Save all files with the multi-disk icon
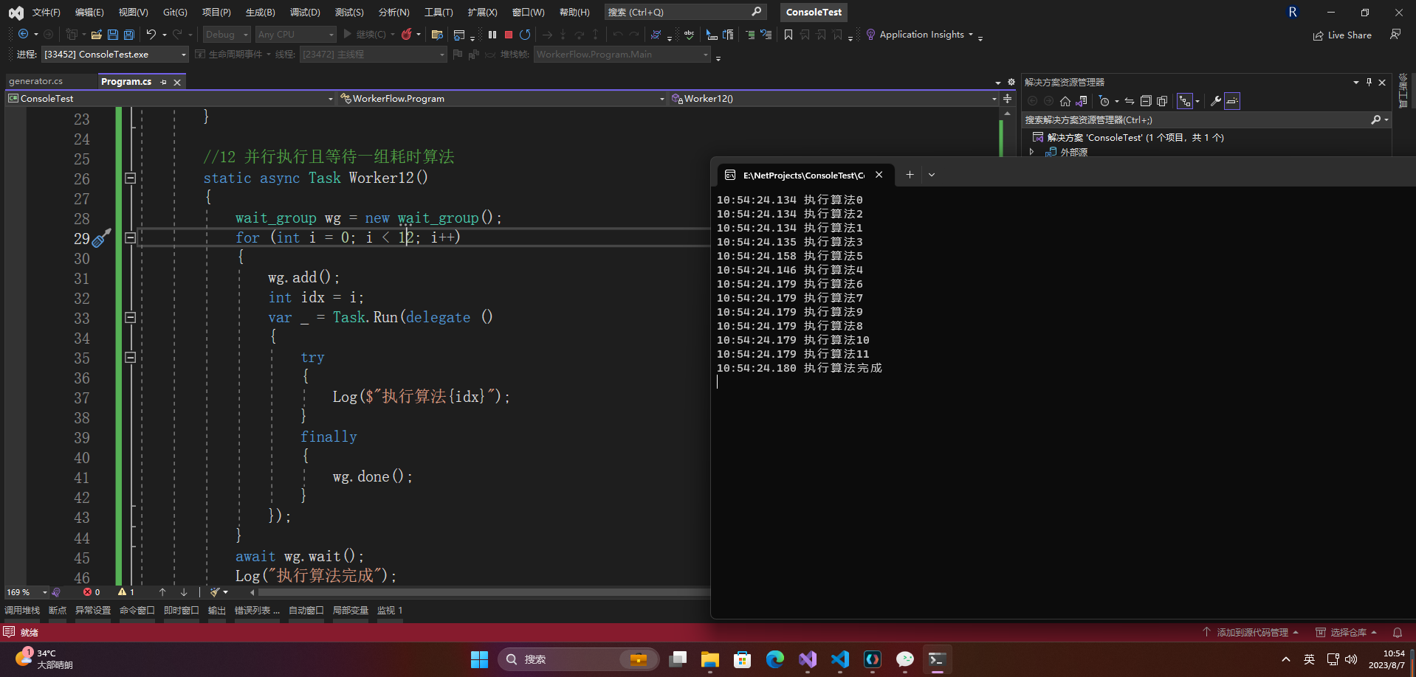Screen dimensions: 1416x677 pyautogui.click(x=129, y=35)
